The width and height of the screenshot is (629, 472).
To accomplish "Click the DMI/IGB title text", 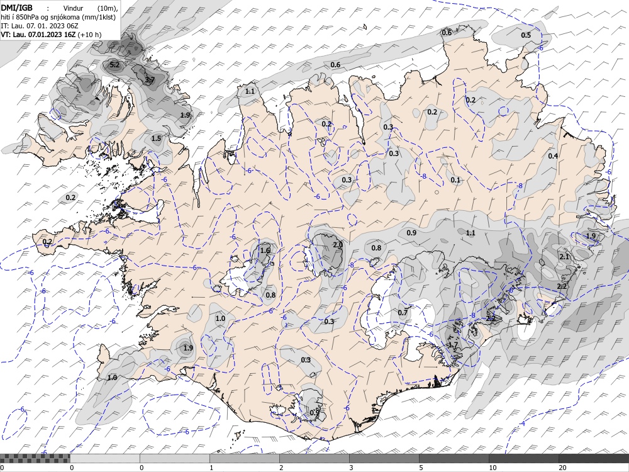I will click(16, 8).
